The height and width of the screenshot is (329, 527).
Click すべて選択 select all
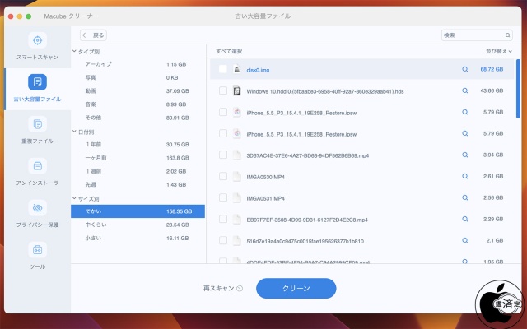(229, 51)
